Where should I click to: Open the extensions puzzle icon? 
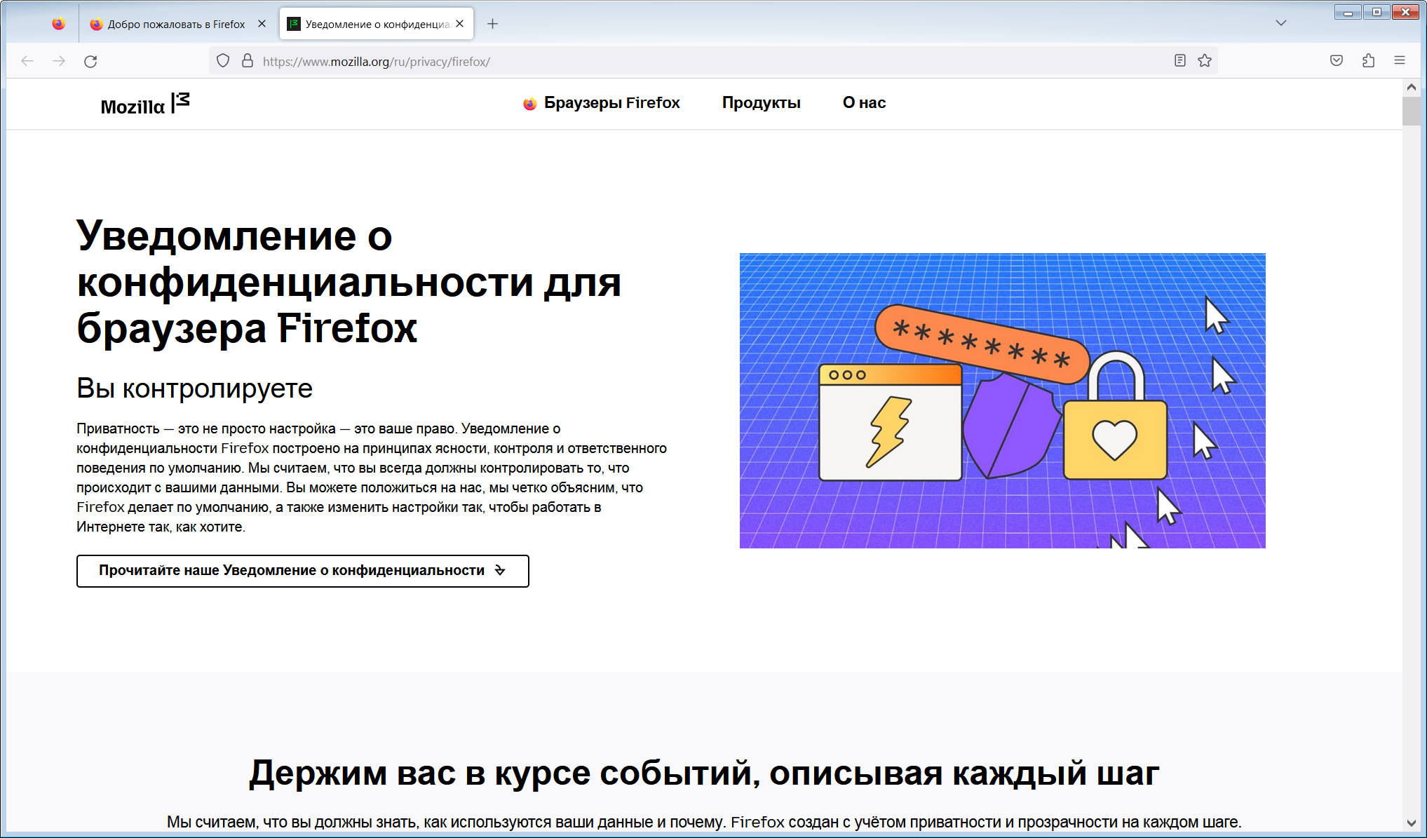point(1368,61)
